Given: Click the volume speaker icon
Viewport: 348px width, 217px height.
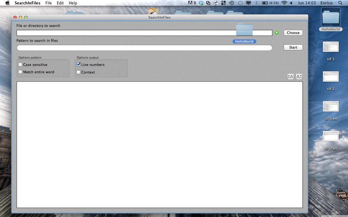Looking at the screenshot, I should pos(291,3).
